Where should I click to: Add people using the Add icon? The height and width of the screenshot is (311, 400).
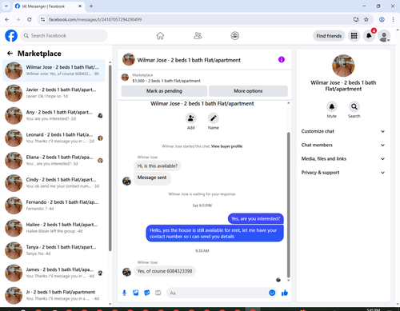point(191,118)
